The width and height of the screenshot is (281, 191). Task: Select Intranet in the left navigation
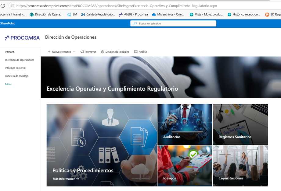coord(9,52)
